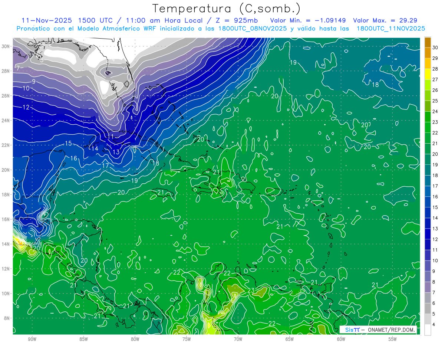The image size is (445, 344).
Task: Click the "85W" longitude axis label
Action: [83, 339]
